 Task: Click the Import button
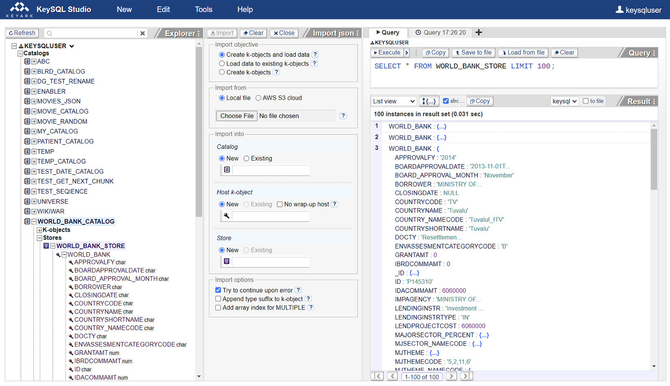point(222,33)
